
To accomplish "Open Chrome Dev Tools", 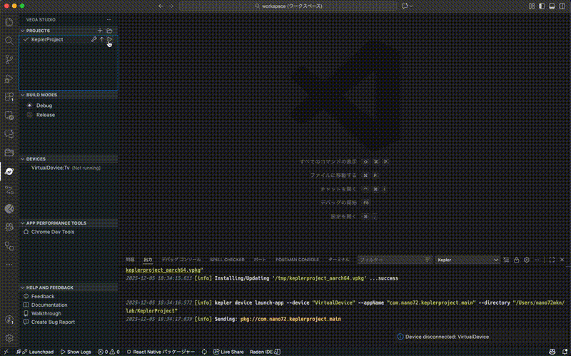I will coord(52,232).
